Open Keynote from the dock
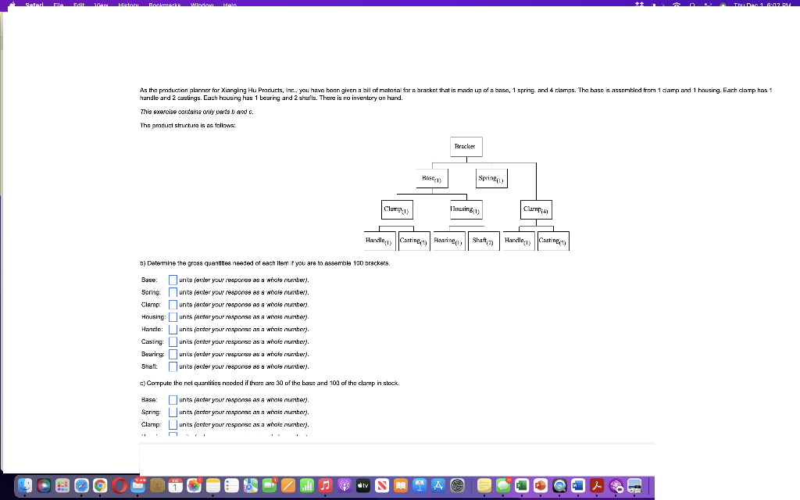Screen dimensions: 800x500 coord(420,486)
